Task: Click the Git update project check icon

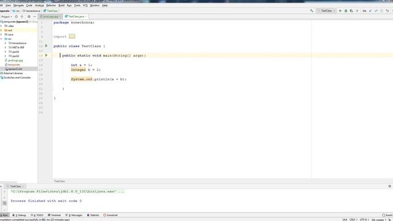Action: (x=370, y=11)
